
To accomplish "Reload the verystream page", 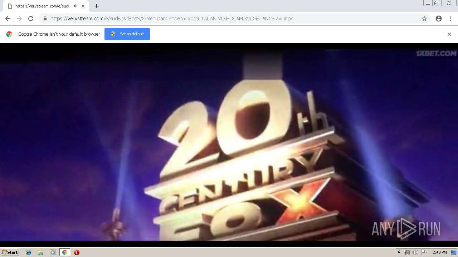I will tap(31, 19).
